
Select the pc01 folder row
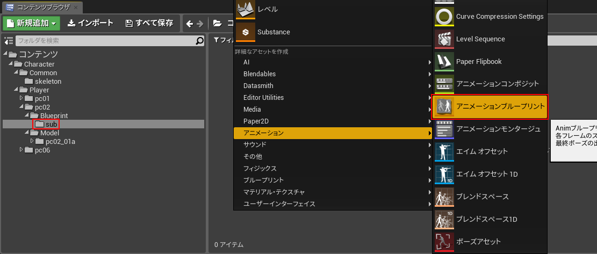pyautogui.click(x=103, y=98)
